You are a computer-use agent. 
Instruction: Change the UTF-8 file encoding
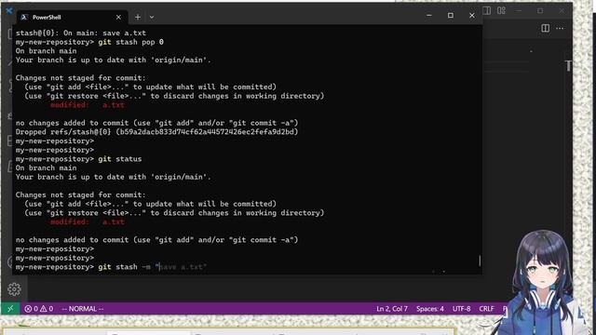tap(462, 309)
